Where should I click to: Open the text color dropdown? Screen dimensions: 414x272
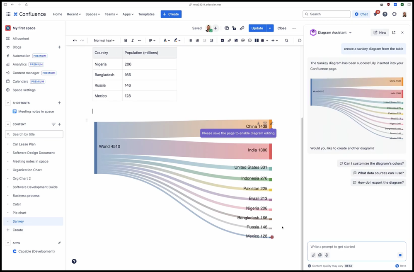167,40
